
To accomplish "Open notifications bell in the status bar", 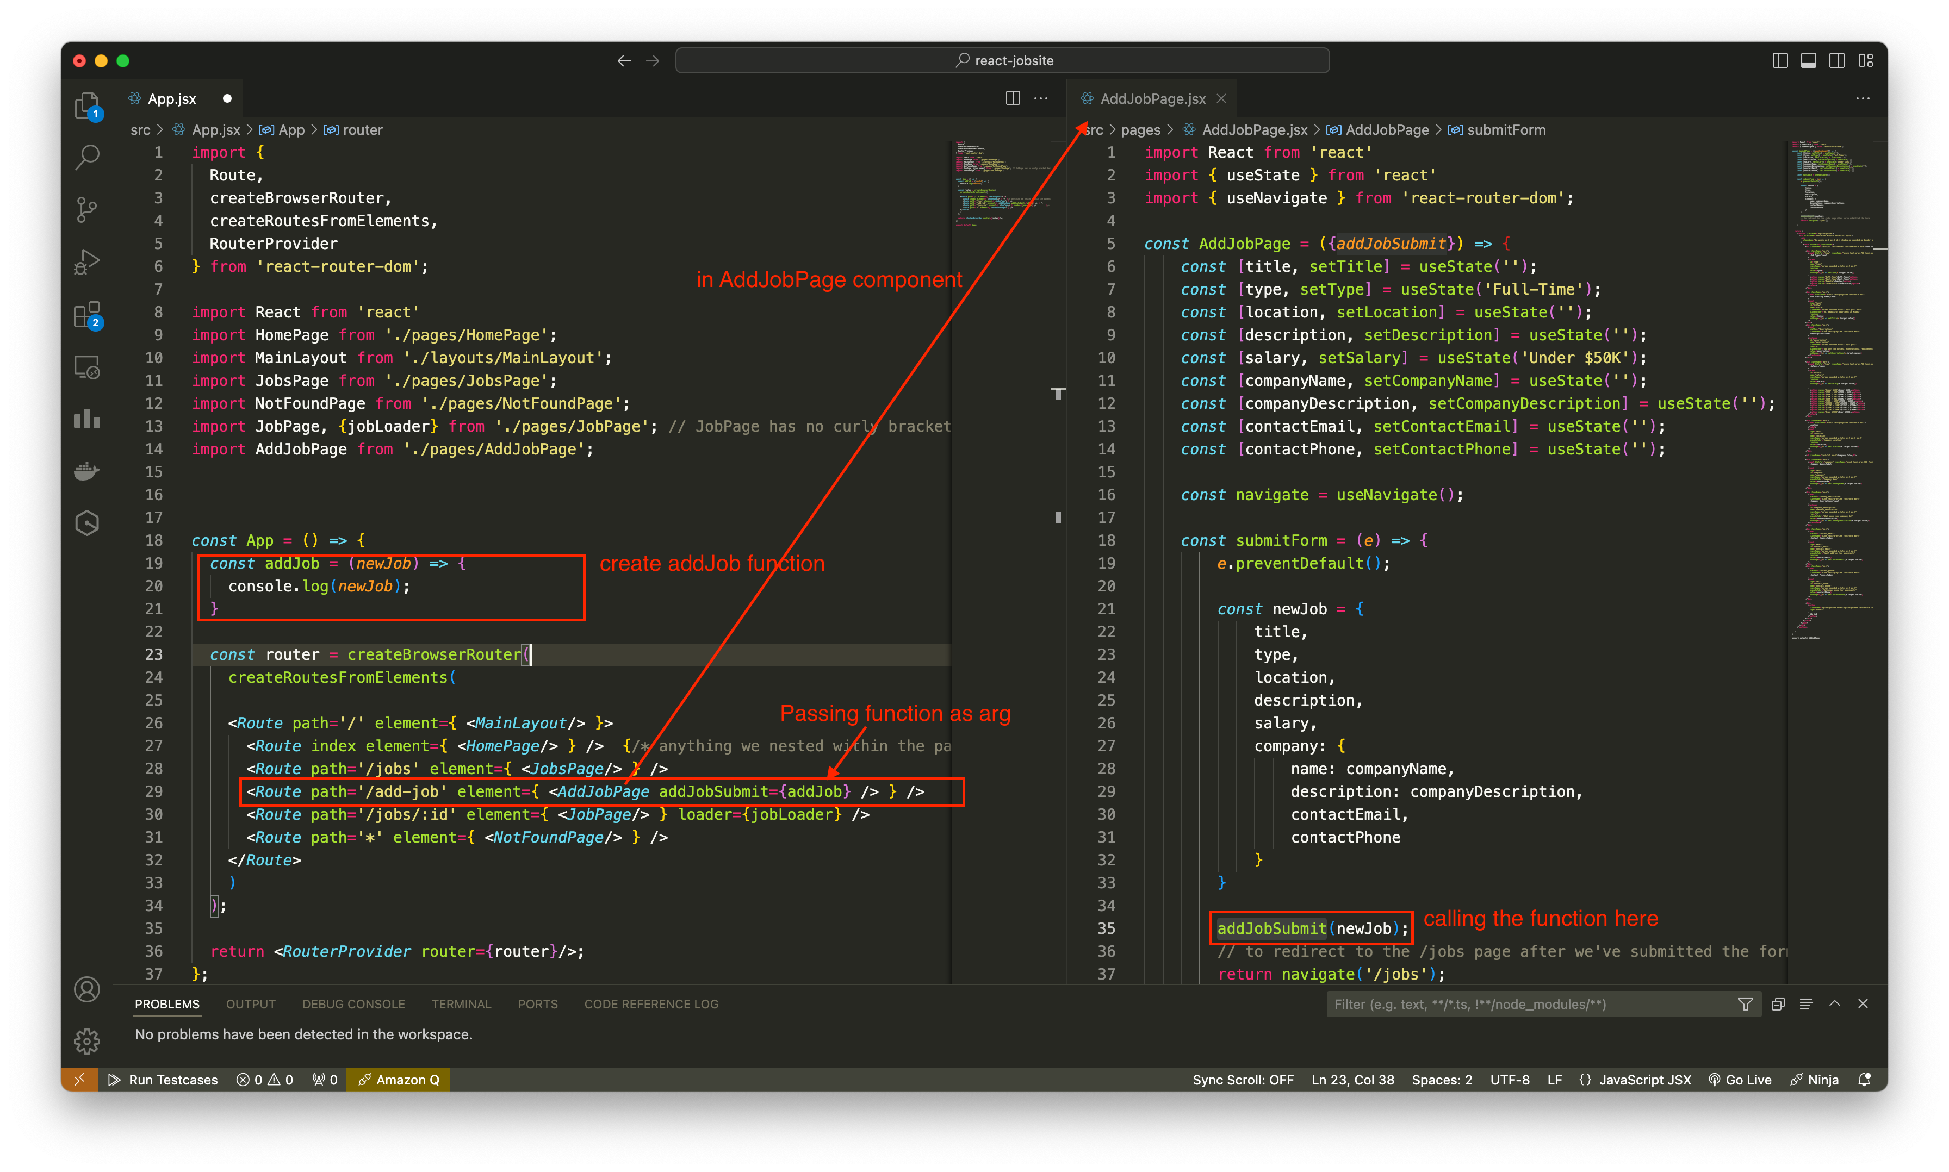I will [1865, 1080].
